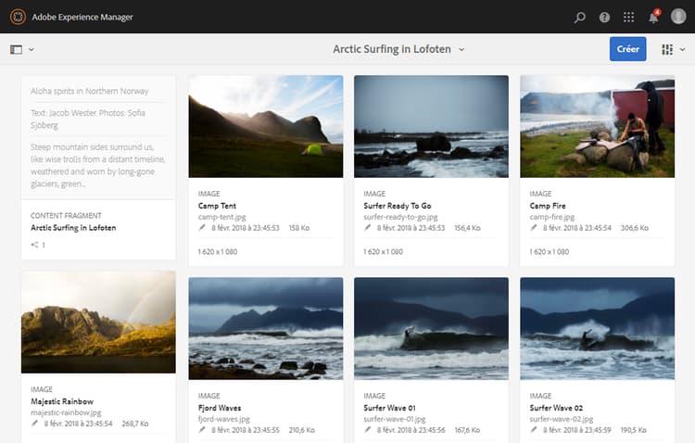Open the search magnifier icon

[579, 18]
